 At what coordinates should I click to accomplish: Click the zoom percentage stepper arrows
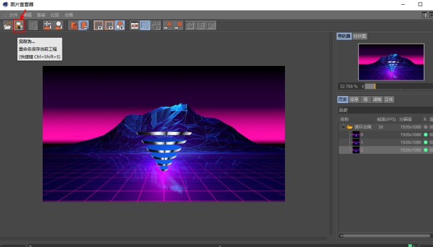tap(363, 86)
